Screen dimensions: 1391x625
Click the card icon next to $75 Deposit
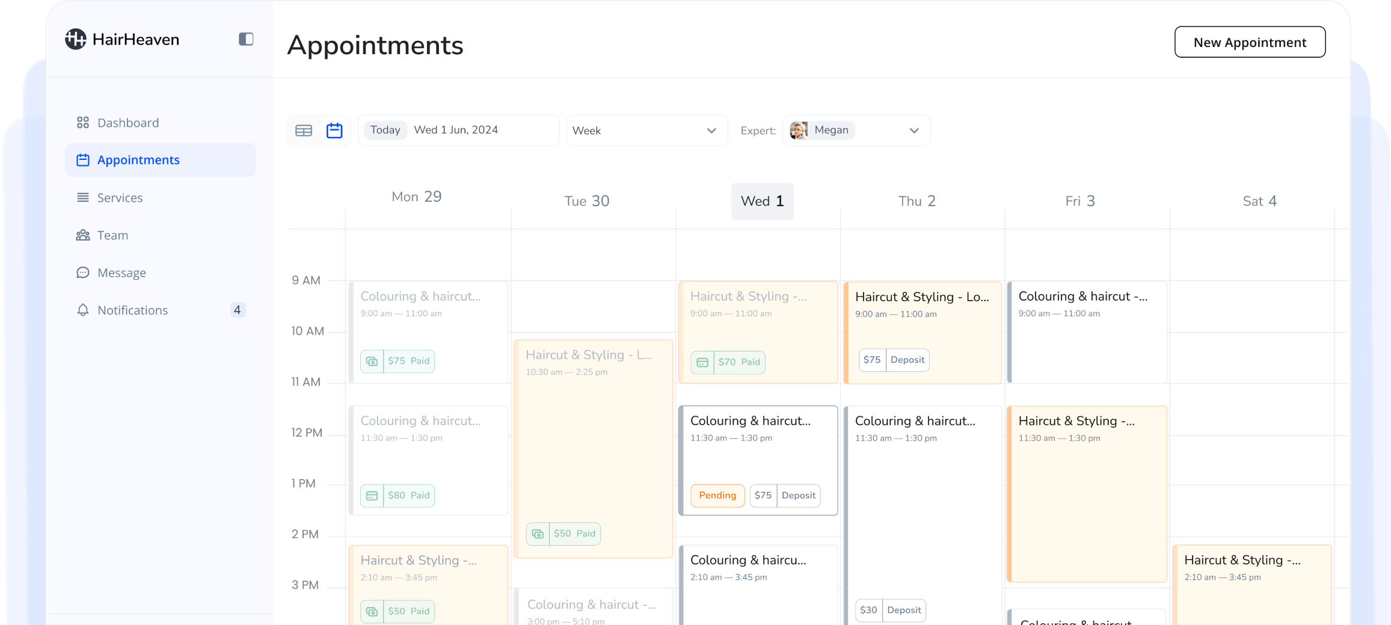[872, 359]
